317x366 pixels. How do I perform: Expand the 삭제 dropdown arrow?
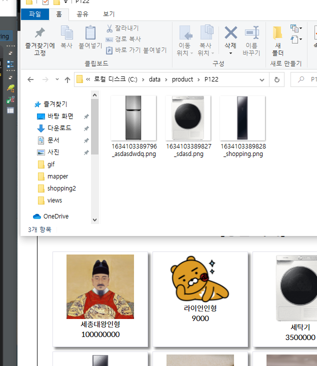[x=230, y=53]
